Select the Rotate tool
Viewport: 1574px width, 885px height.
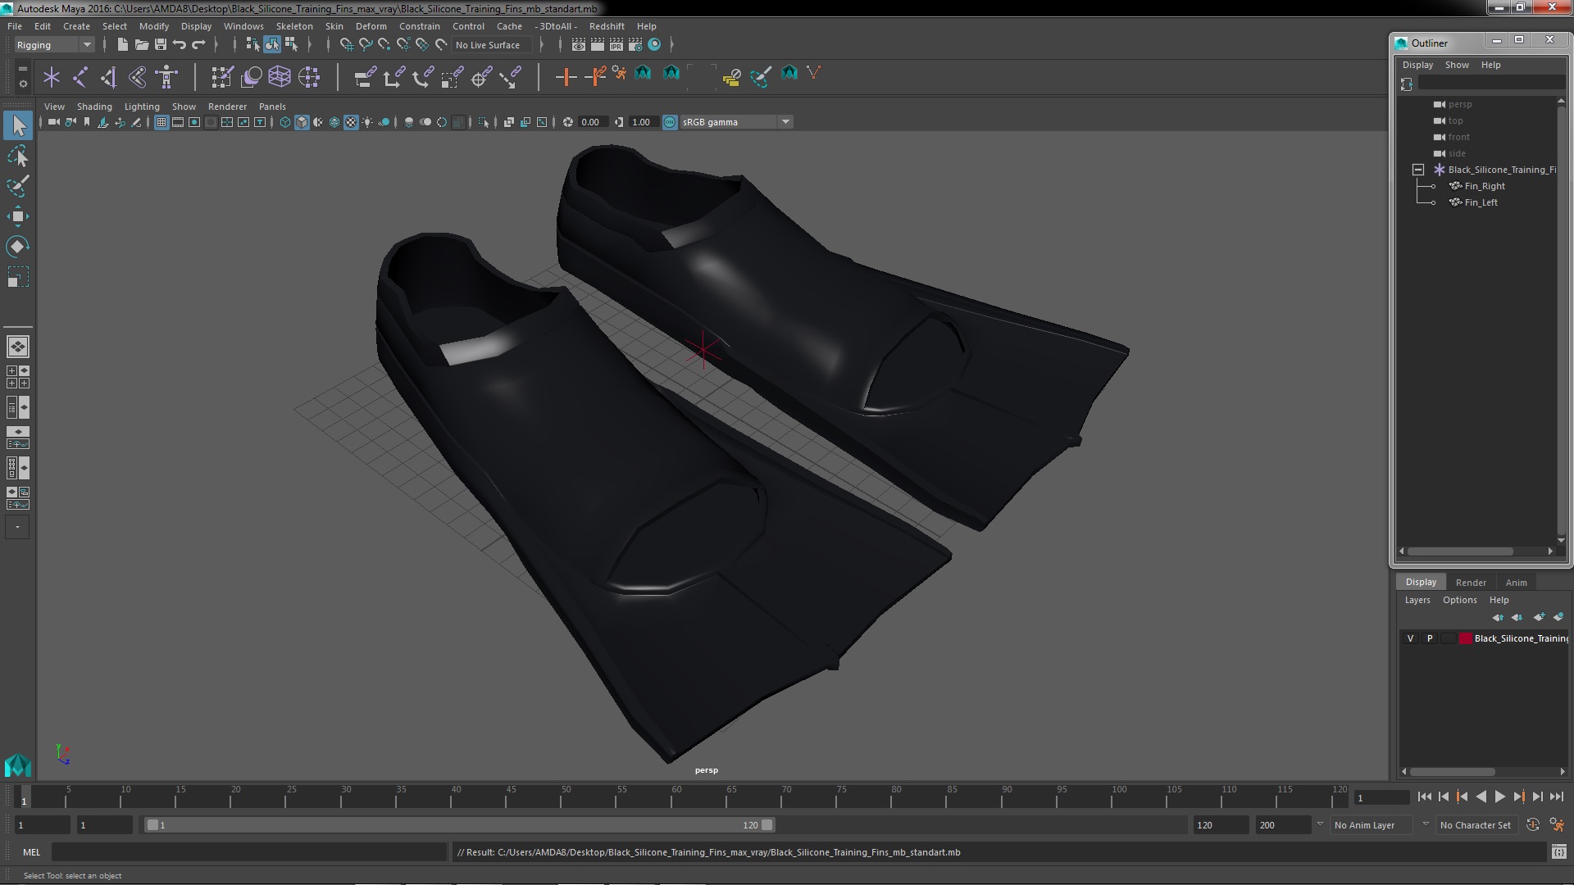click(x=18, y=247)
